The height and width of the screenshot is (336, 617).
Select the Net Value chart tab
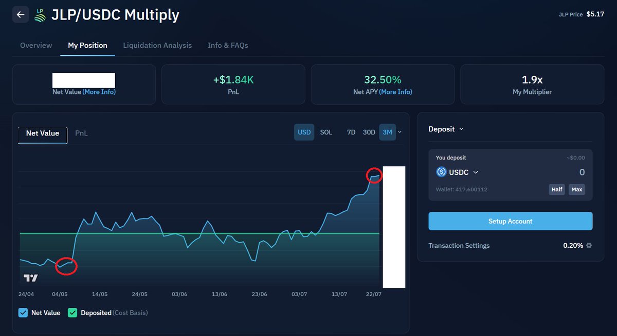pyautogui.click(x=43, y=133)
